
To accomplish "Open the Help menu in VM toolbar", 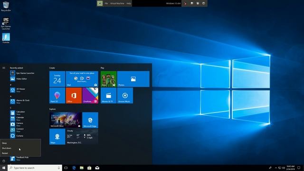I will pyautogui.click(x=129, y=3).
